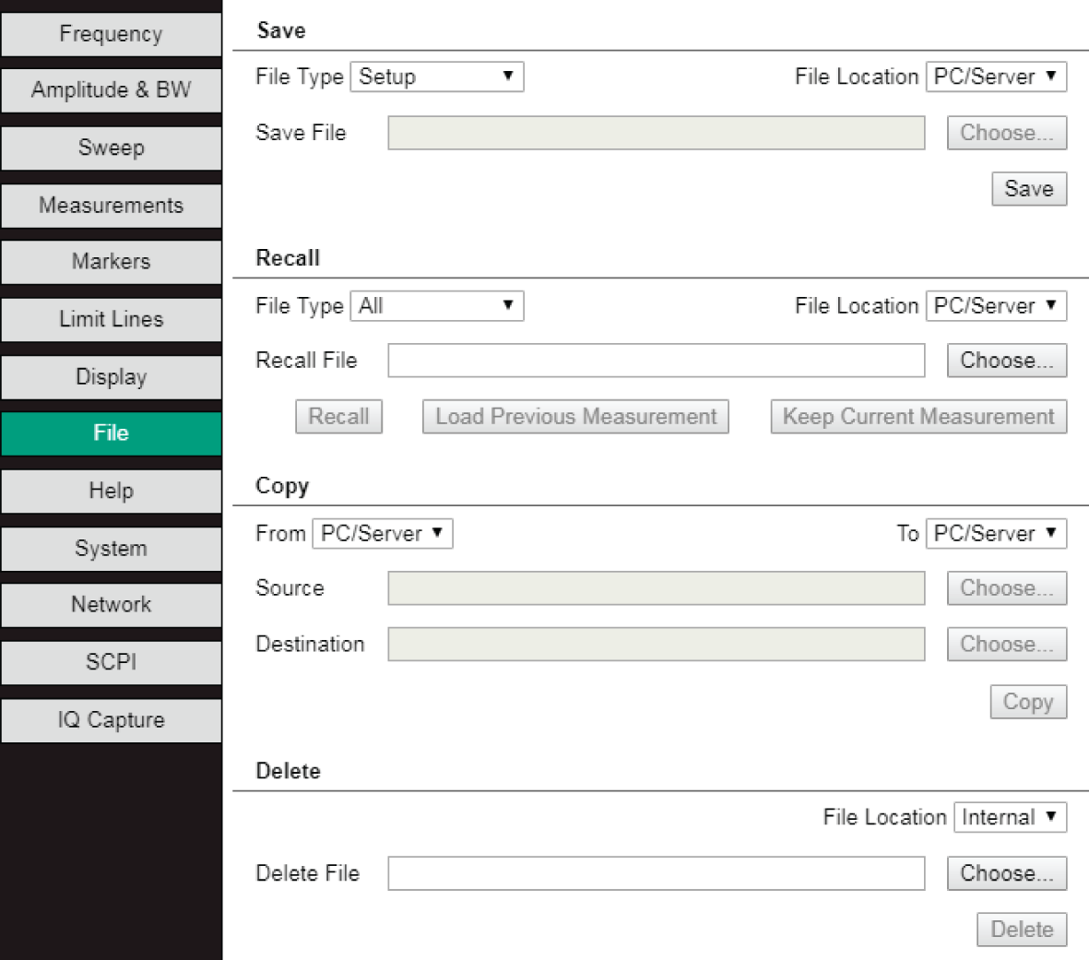Select Markers in the sidebar

(111, 262)
